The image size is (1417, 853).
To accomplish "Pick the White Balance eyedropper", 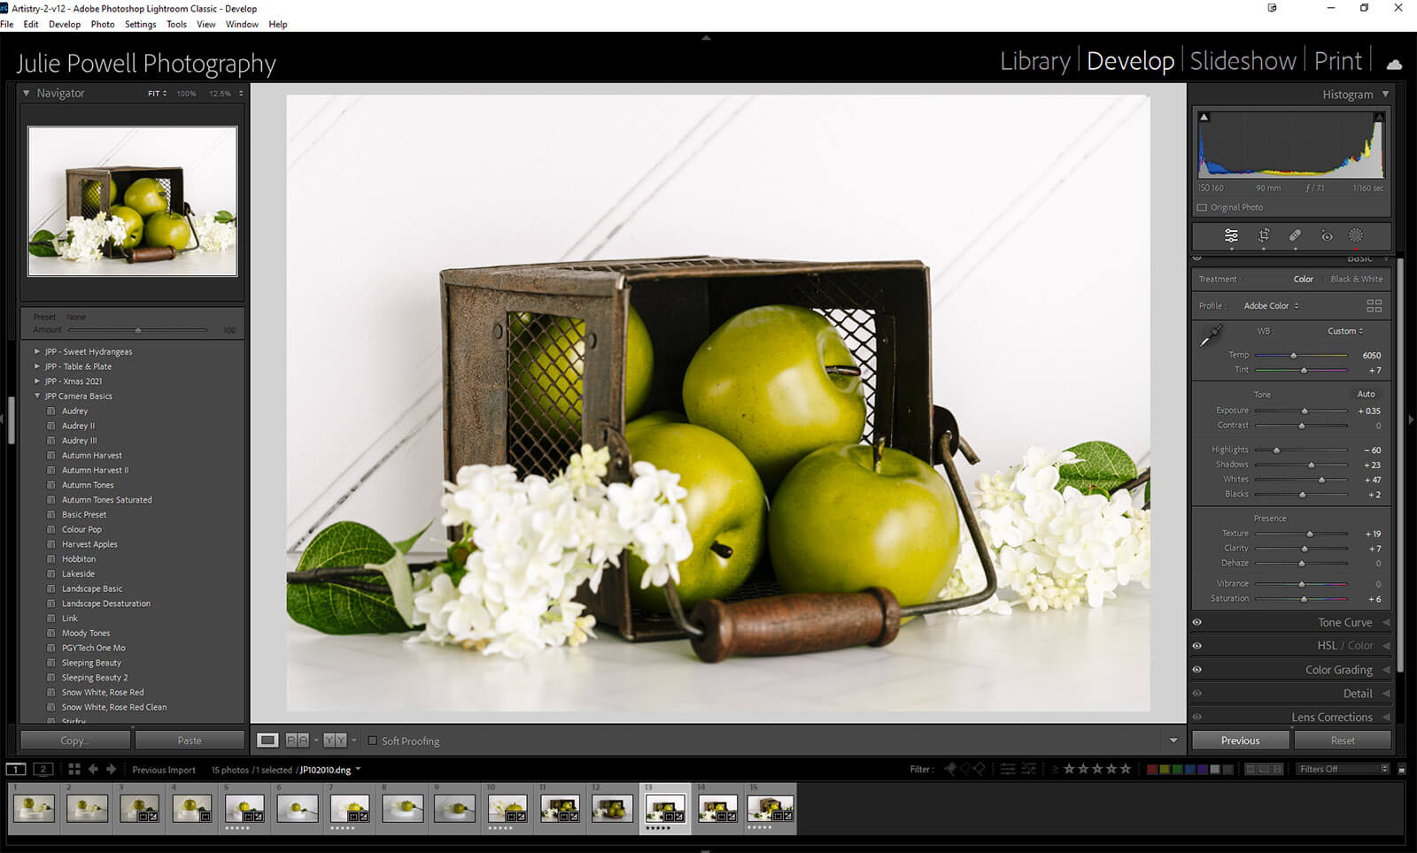I will [1211, 336].
